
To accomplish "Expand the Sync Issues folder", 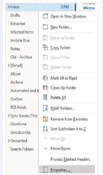I will 9,116.
